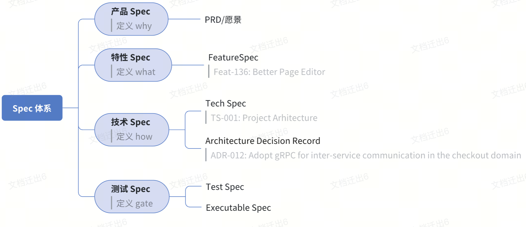Click the FeatureSpec leaf node

tap(233, 57)
